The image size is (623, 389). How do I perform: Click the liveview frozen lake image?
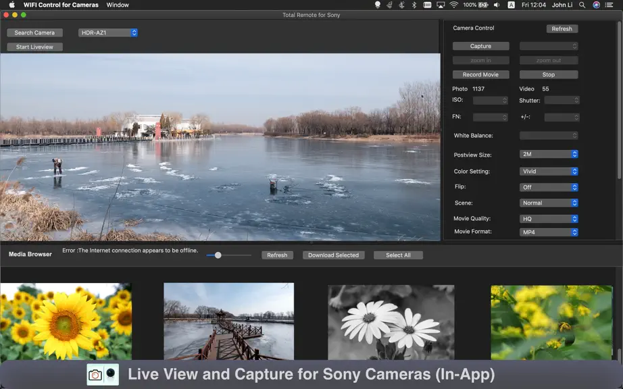(x=220, y=147)
